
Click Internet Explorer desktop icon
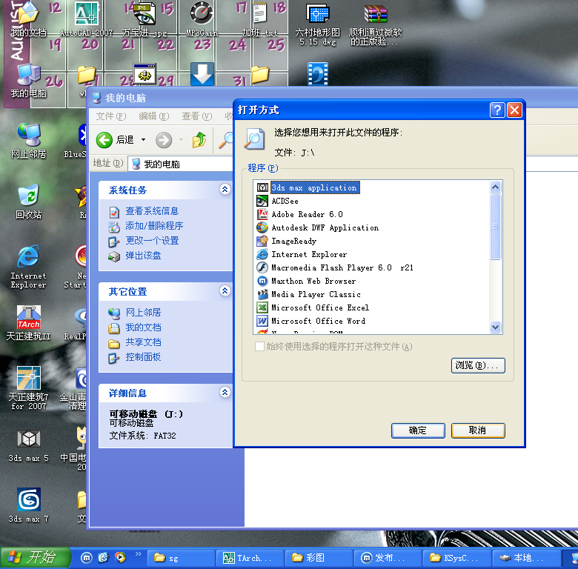[x=28, y=266]
